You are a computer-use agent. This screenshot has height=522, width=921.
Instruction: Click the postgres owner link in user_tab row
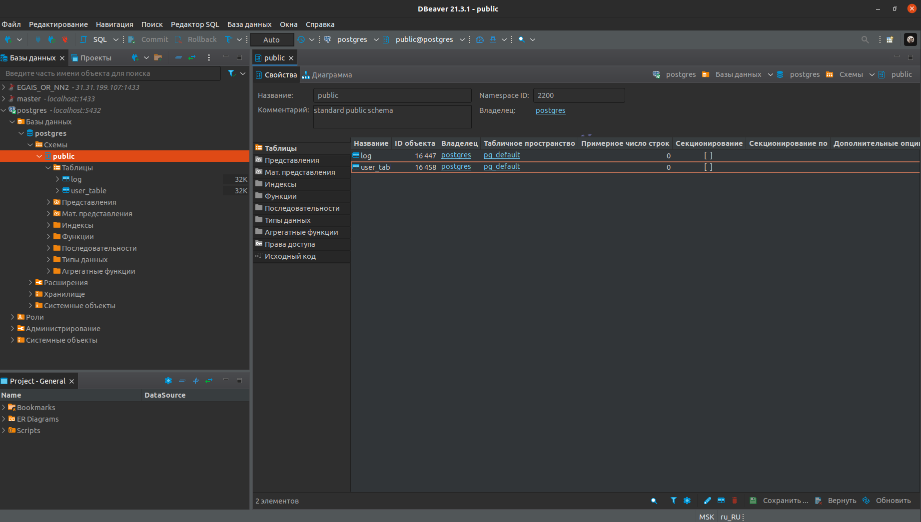tap(456, 167)
